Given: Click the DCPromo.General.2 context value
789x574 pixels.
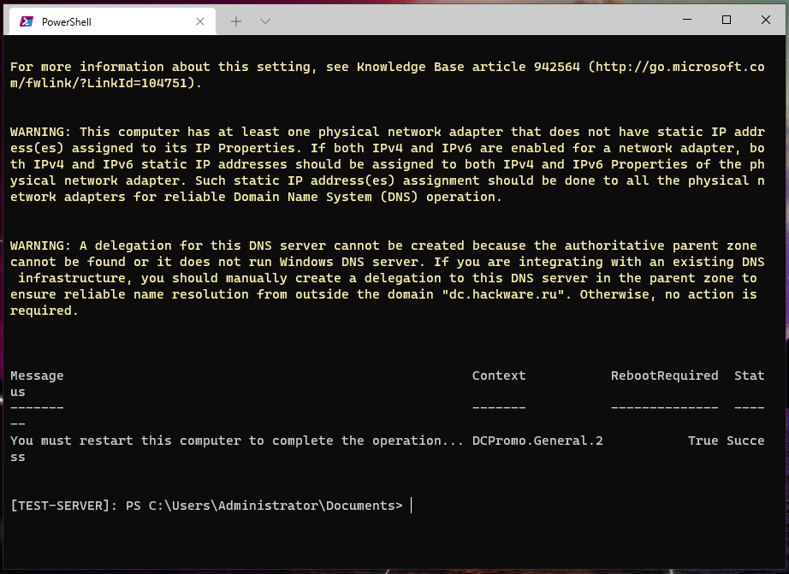Looking at the screenshot, I should coord(537,441).
